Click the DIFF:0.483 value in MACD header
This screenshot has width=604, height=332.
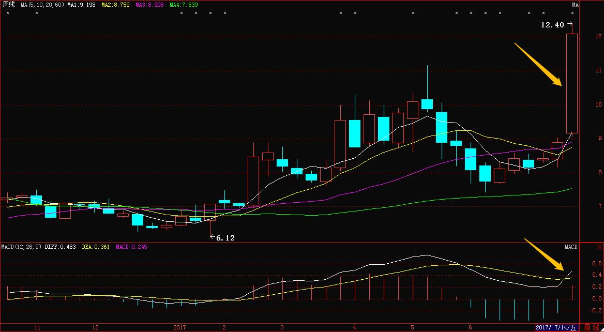coord(61,247)
